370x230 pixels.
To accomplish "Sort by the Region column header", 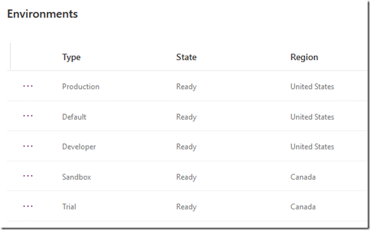I will click(304, 57).
